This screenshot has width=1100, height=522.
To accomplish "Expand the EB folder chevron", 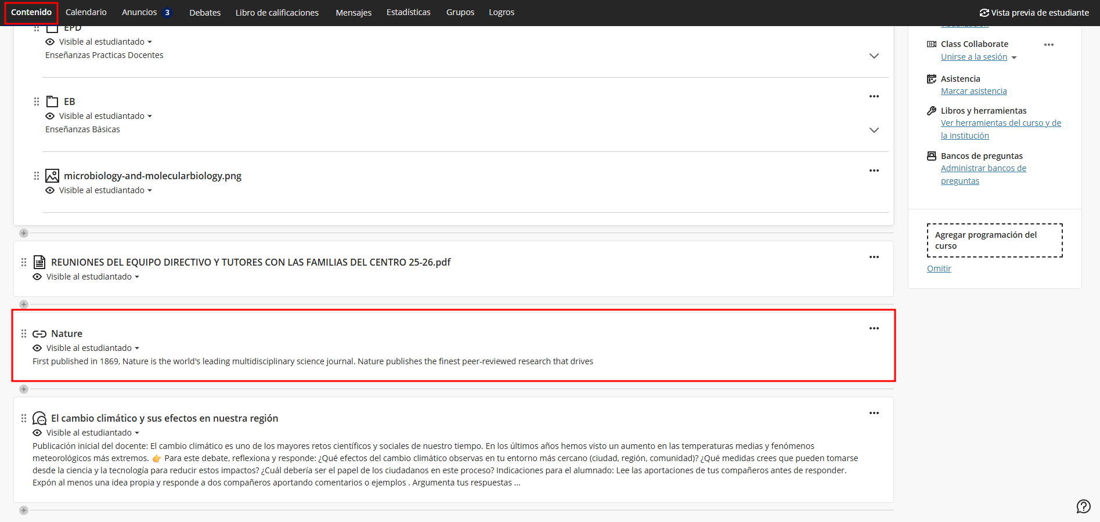I will point(874,130).
